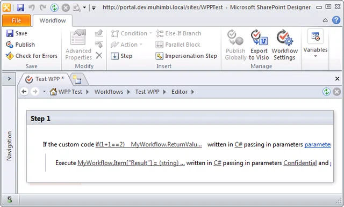Open the parameters link in condition
344x207 pixels.
click(318, 144)
